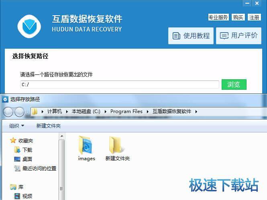This screenshot has width=267, height=200.
Task: Select 视频 in the sidebar
Action: coord(27,196)
